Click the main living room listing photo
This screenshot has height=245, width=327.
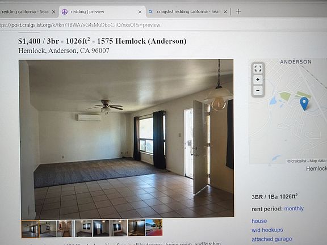[x=127, y=139]
